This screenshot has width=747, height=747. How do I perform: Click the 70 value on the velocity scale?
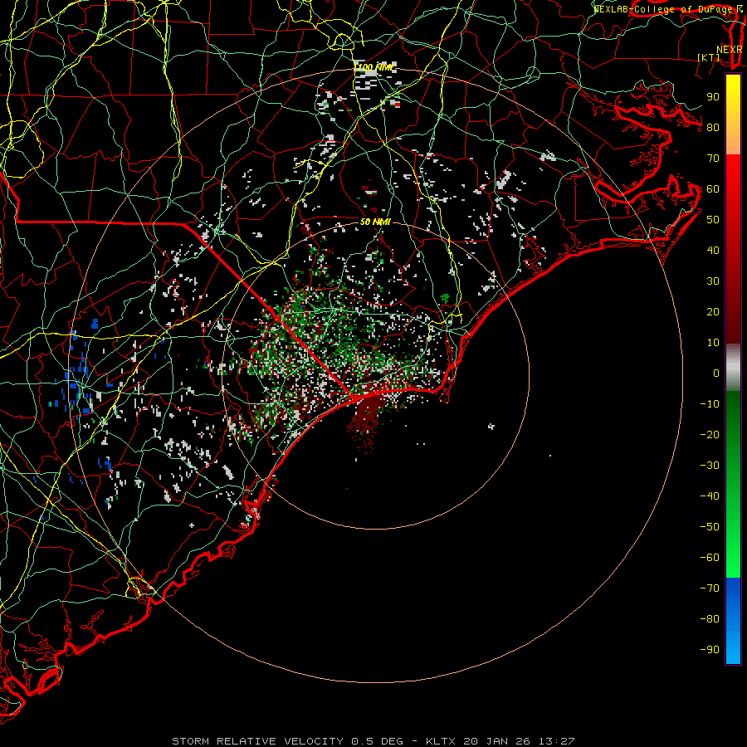click(713, 159)
